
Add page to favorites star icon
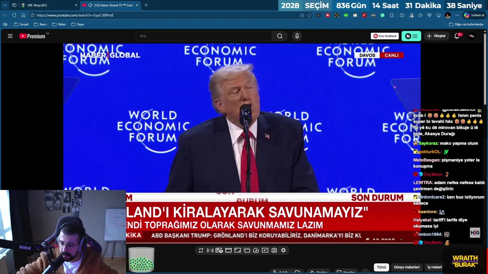(x=310, y=15)
